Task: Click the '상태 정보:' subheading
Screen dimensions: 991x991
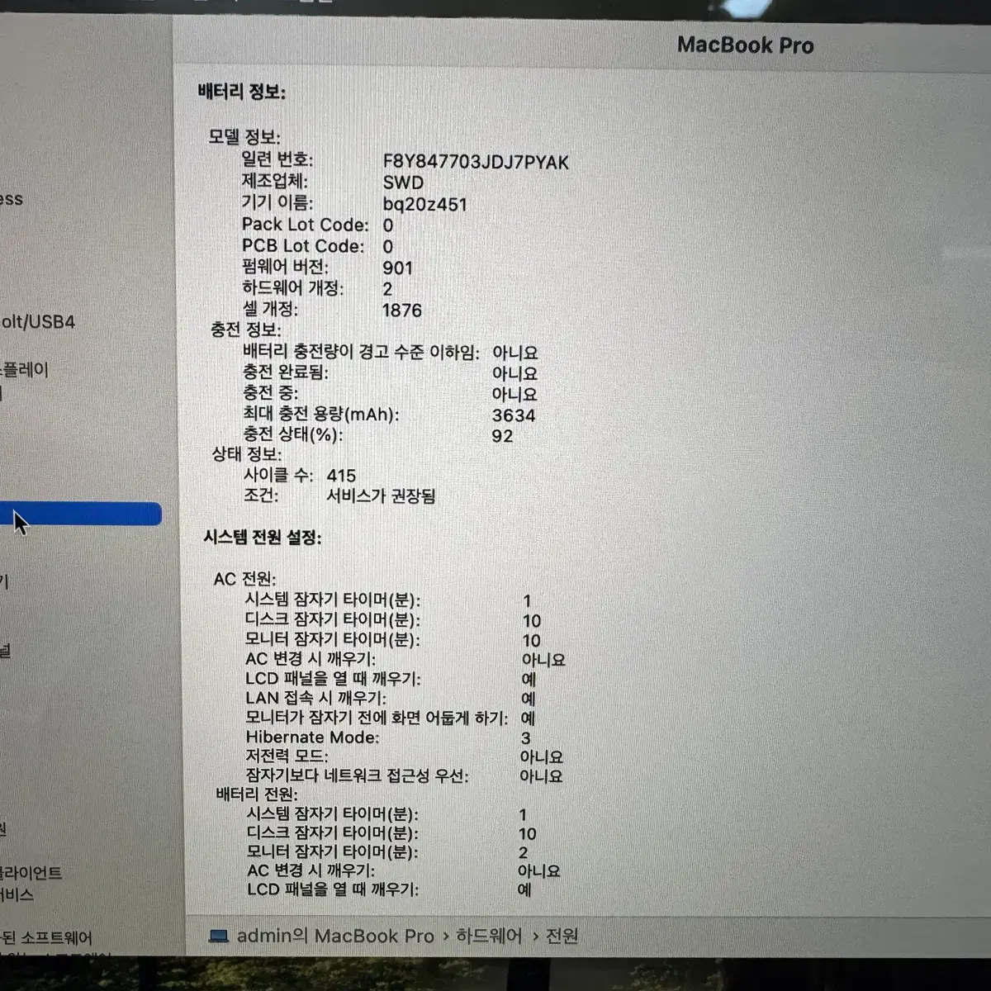Action: (x=246, y=453)
